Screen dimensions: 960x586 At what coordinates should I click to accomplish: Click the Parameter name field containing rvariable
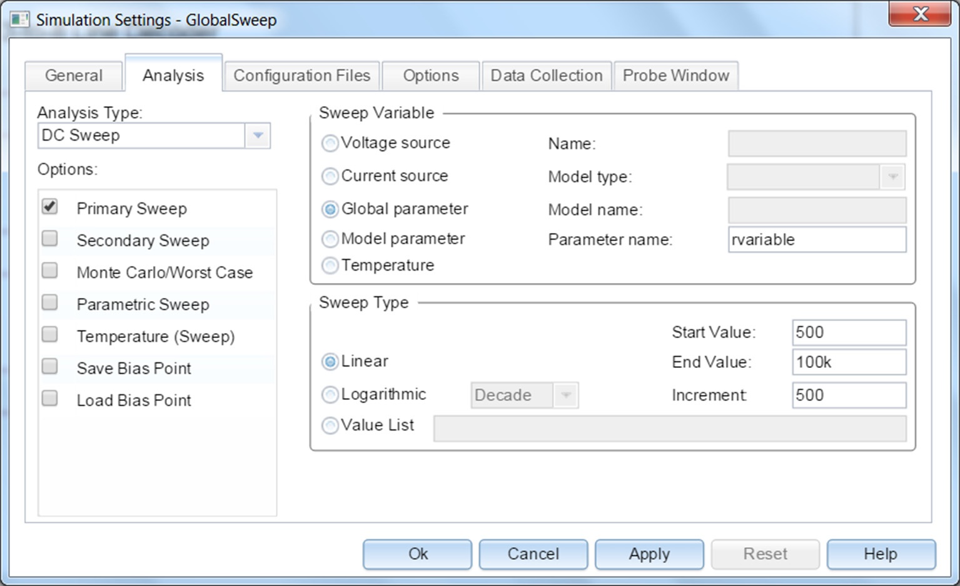point(816,240)
